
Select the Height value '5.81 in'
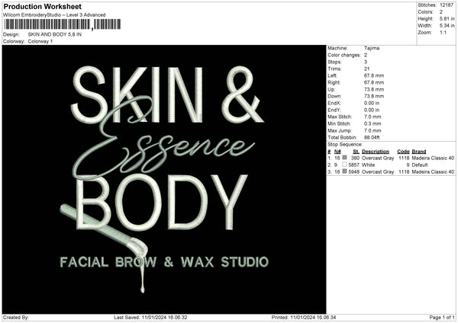click(x=447, y=18)
